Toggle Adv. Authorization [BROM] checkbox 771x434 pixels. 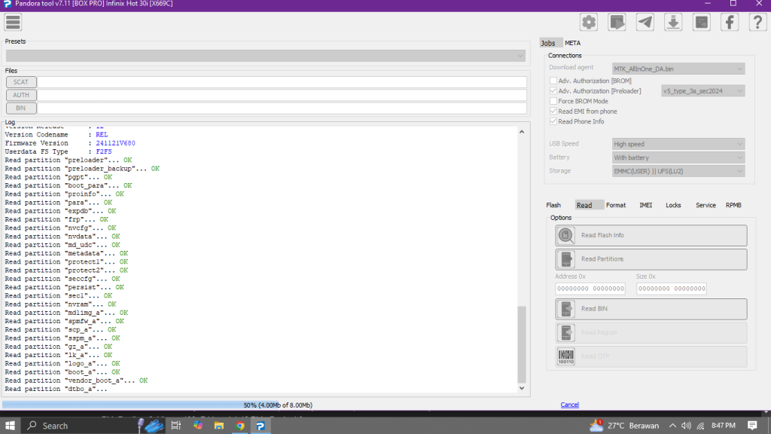(x=553, y=81)
